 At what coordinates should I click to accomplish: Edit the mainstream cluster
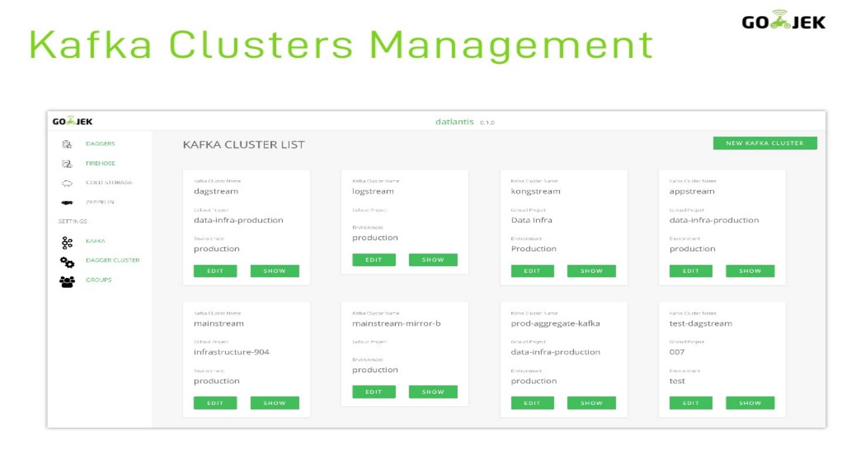click(x=215, y=403)
